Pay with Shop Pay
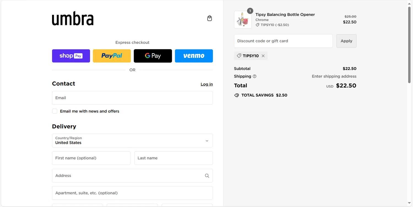413x207 pixels. (x=71, y=56)
